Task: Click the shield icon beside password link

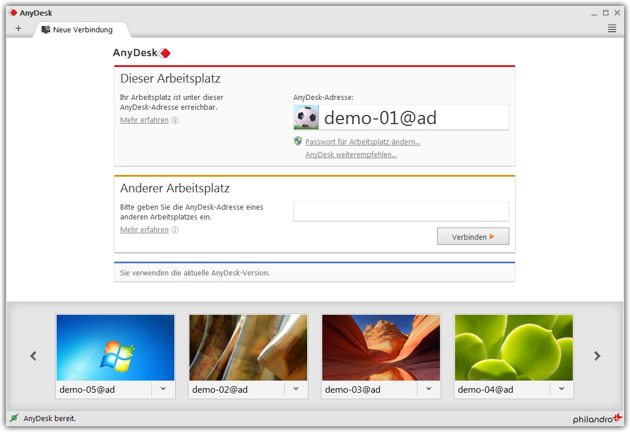Action: (x=298, y=141)
